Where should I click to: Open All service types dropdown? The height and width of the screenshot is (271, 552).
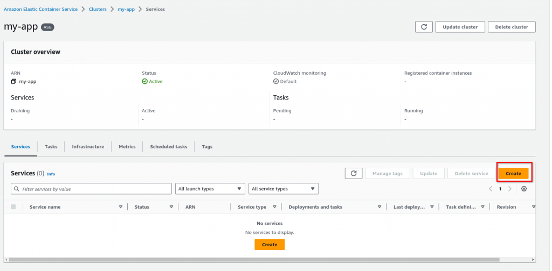(x=284, y=189)
